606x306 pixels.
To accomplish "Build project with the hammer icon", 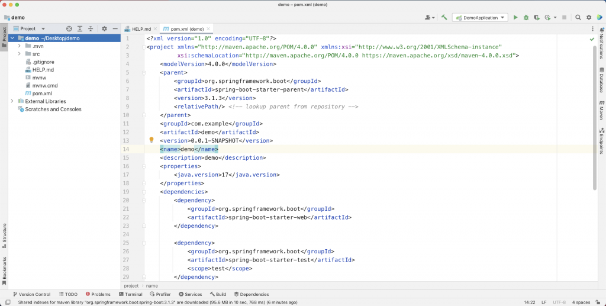I will coord(444,17).
